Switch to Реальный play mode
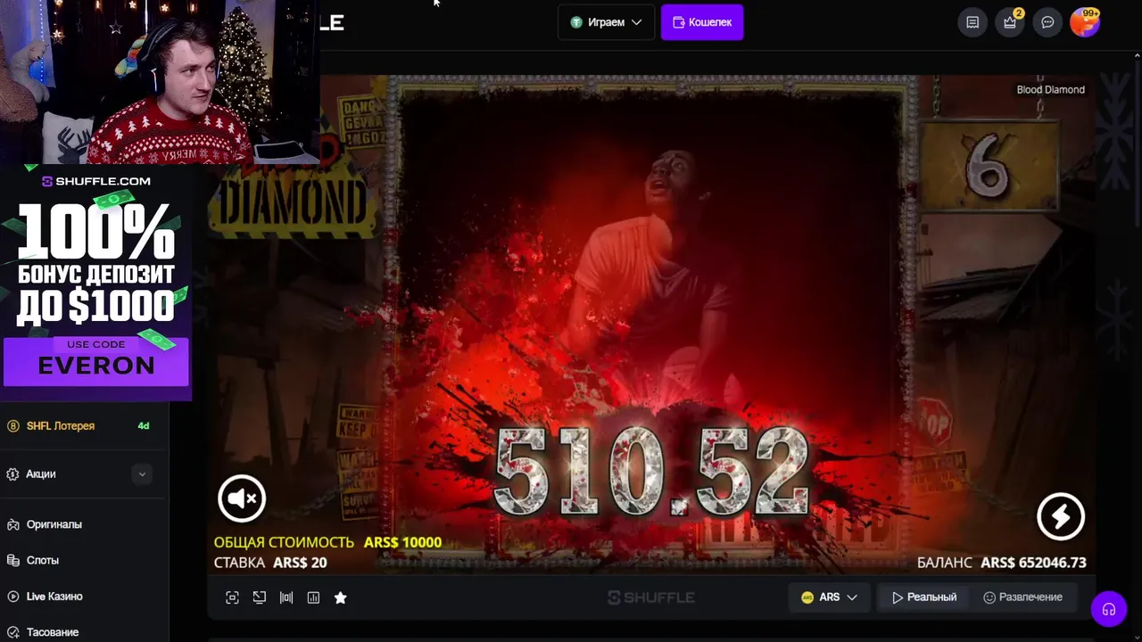The height and width of the screenshot is (642, 1142). 924,597
